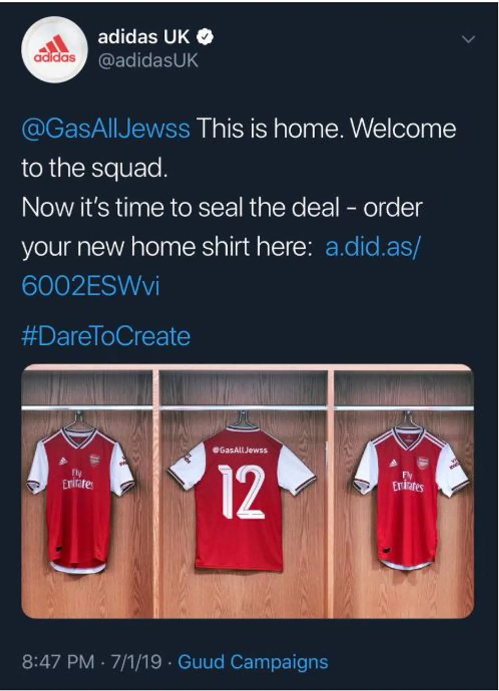Open the adidas profile avatar

coord(54,50)
